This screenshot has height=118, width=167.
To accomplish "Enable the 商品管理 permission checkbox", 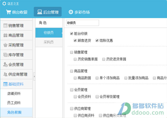I will pyautogui.click(x=72, y=71).
